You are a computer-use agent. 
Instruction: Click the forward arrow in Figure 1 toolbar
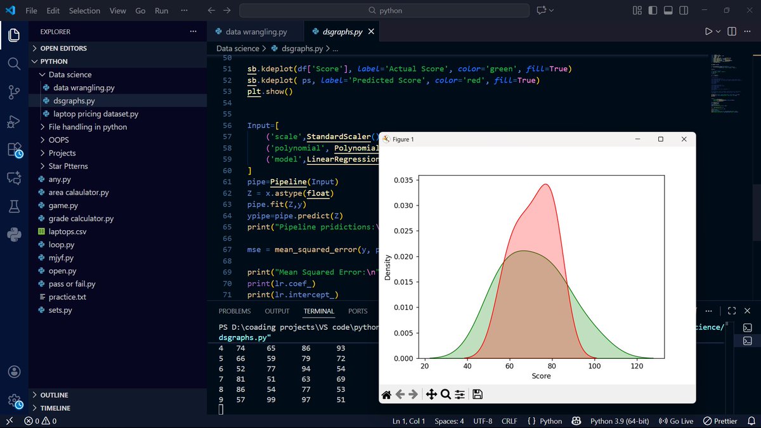coord(413,394)
